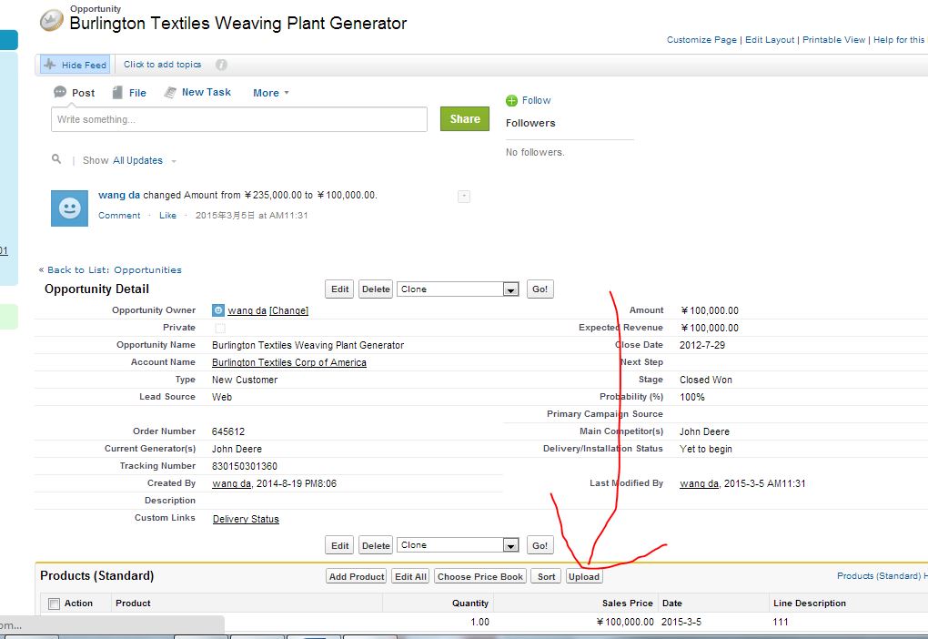This screenshot has height=639, width=928.
Task: Click the Upload button in Products
Action: pos(584,576)
